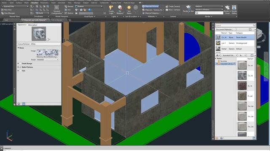
Task: Click the New View tool
Action: pos(7,10)
